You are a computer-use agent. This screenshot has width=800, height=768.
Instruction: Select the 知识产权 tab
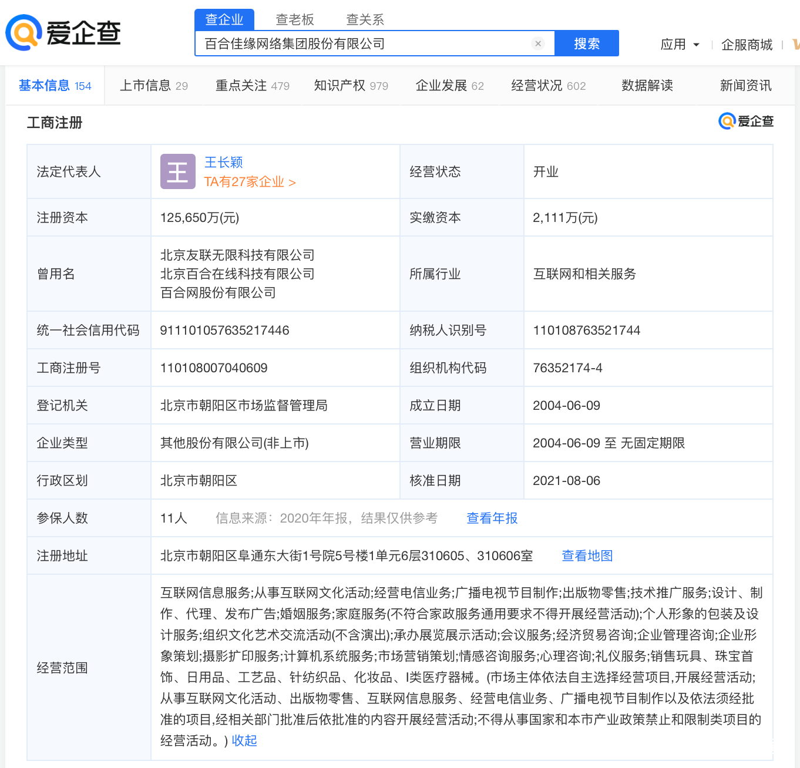click(x=351, y=86)
